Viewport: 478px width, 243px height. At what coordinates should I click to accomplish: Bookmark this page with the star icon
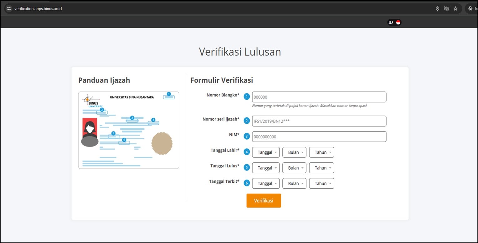(455, 9)
